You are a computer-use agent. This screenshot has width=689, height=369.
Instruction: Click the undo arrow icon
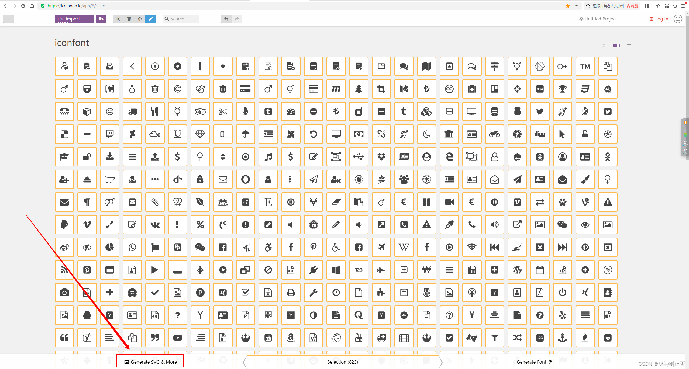tap(226, 19)
